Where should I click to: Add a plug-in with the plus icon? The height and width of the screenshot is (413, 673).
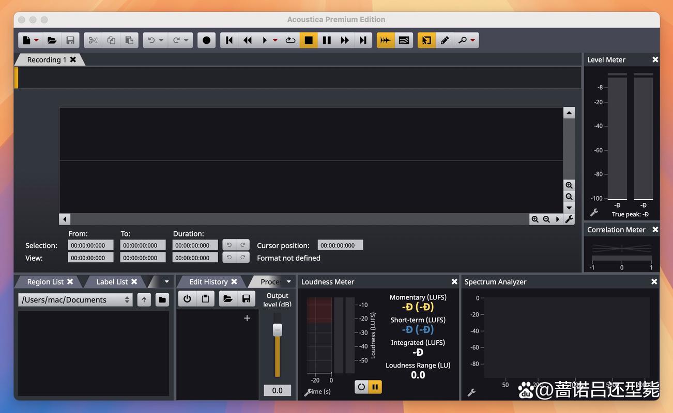coord(247,319)
